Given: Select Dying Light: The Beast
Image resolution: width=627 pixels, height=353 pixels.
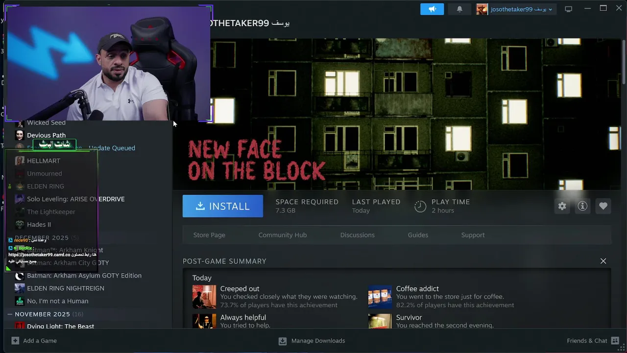Looking at the screenshot, I should click(61, 326).
